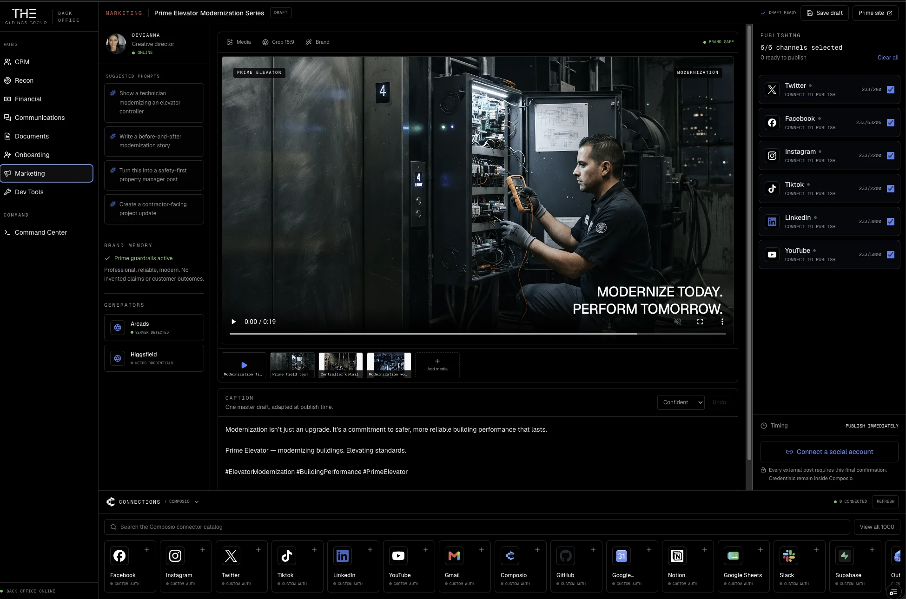Viewport: 906px width, 599px height.
Task: Select the Prime field team thumbnail
Action: click(292, 365)
